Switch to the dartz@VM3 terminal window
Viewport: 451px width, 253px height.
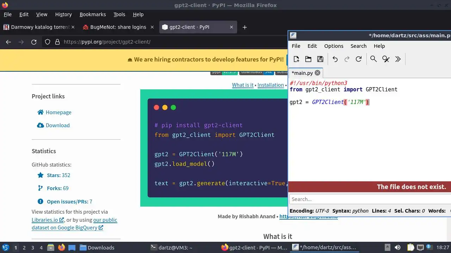pyautogui.click(x=172, y=247)
